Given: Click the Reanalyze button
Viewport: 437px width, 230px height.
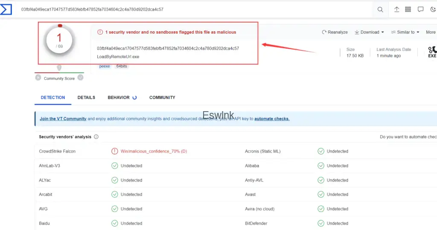Looking at the screenshot, I should (335, 32).
